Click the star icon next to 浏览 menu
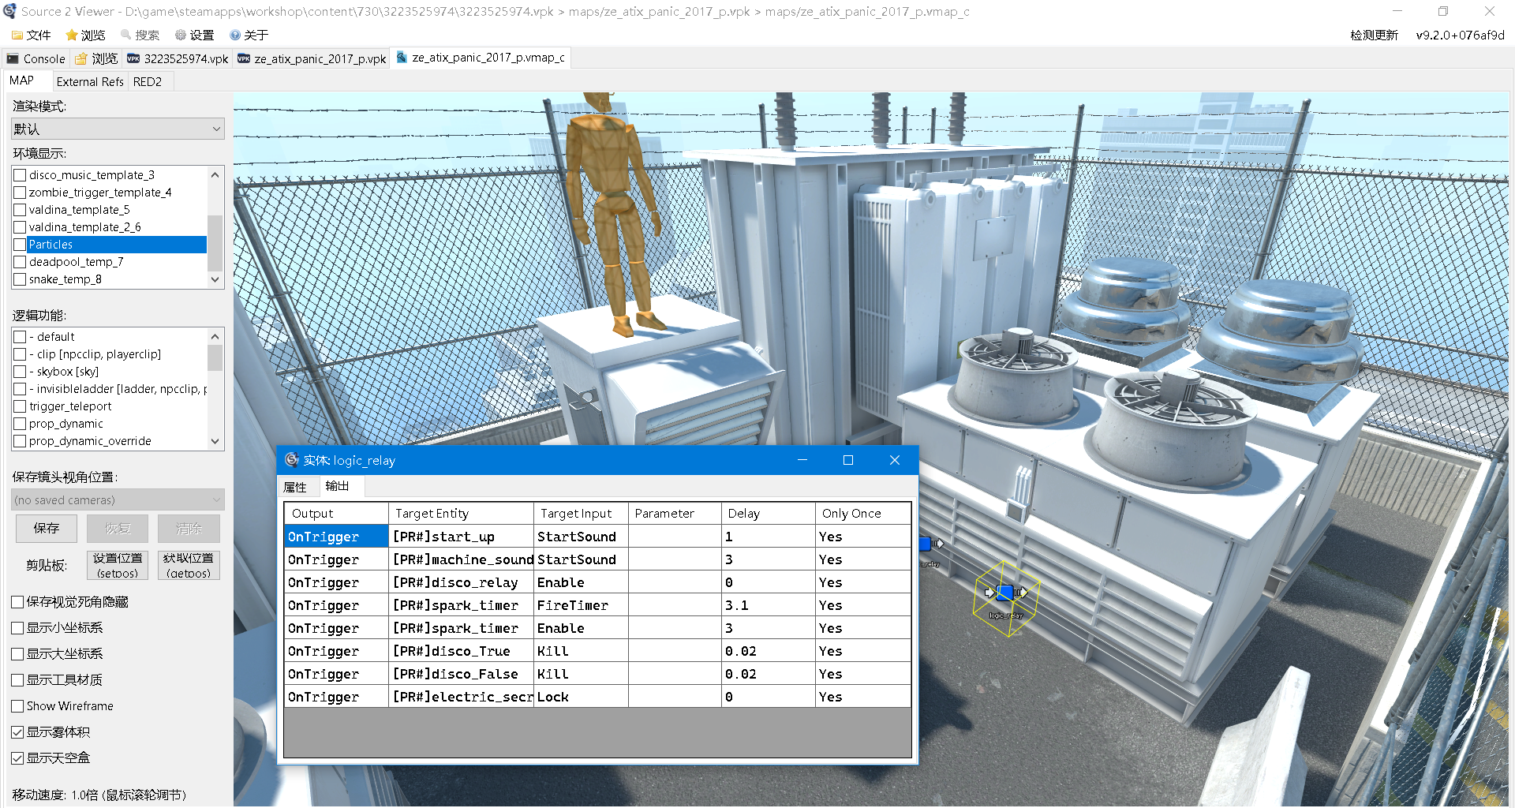1515x808 pixels. 72,36
